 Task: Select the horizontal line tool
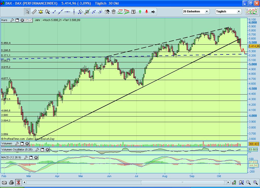(x=67, y=12)
